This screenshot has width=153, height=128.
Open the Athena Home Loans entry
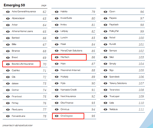coord(22,31)
